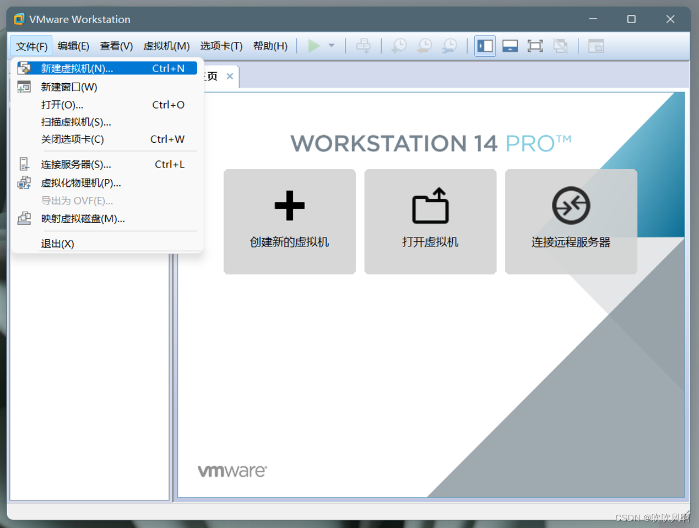699x528 pixels.
Task: Open the 帮助(H) menu
Action: pos(270,46)
